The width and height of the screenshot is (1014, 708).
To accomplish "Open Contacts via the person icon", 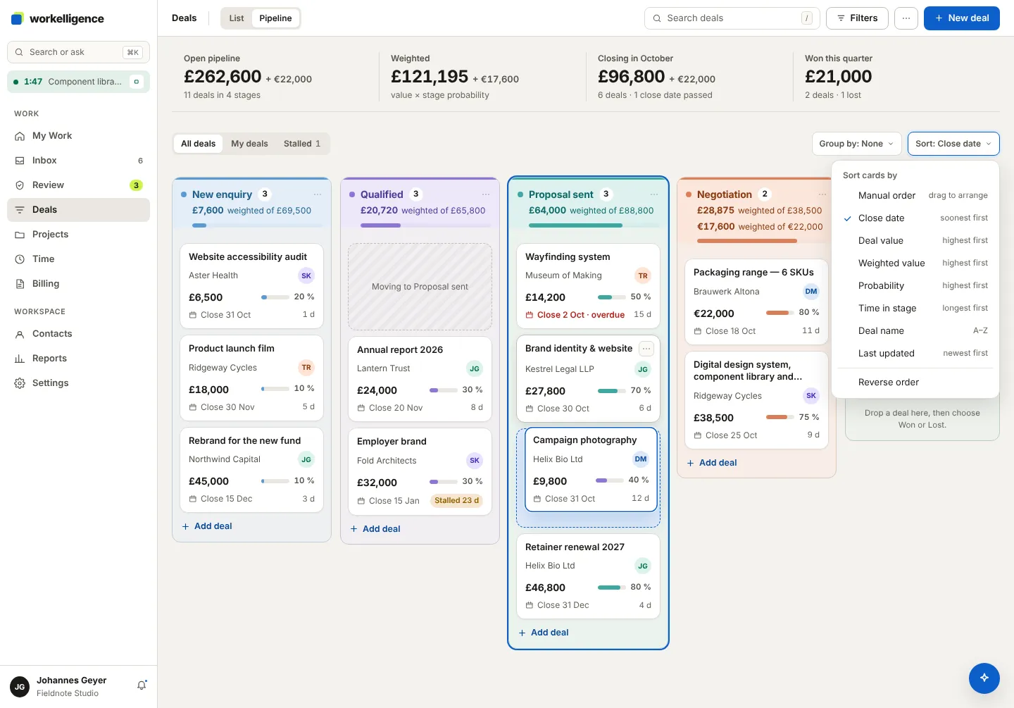I will pyautogui.click(x=20, y=334).
